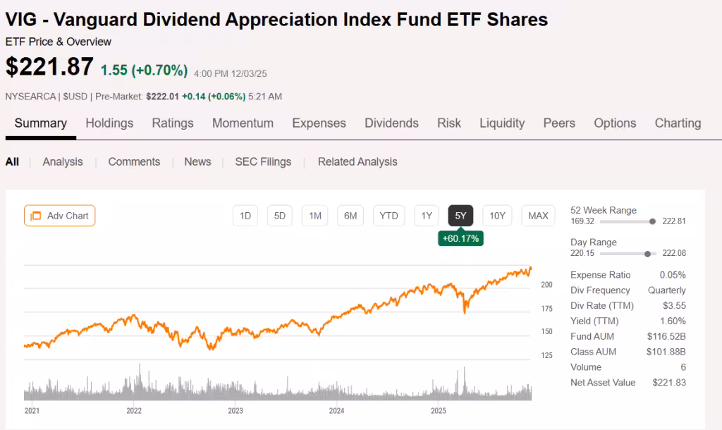The image size is (722, 430).
Task: Click the active 5Y range button
Action: pyautogui.click(x=460, y=216)
